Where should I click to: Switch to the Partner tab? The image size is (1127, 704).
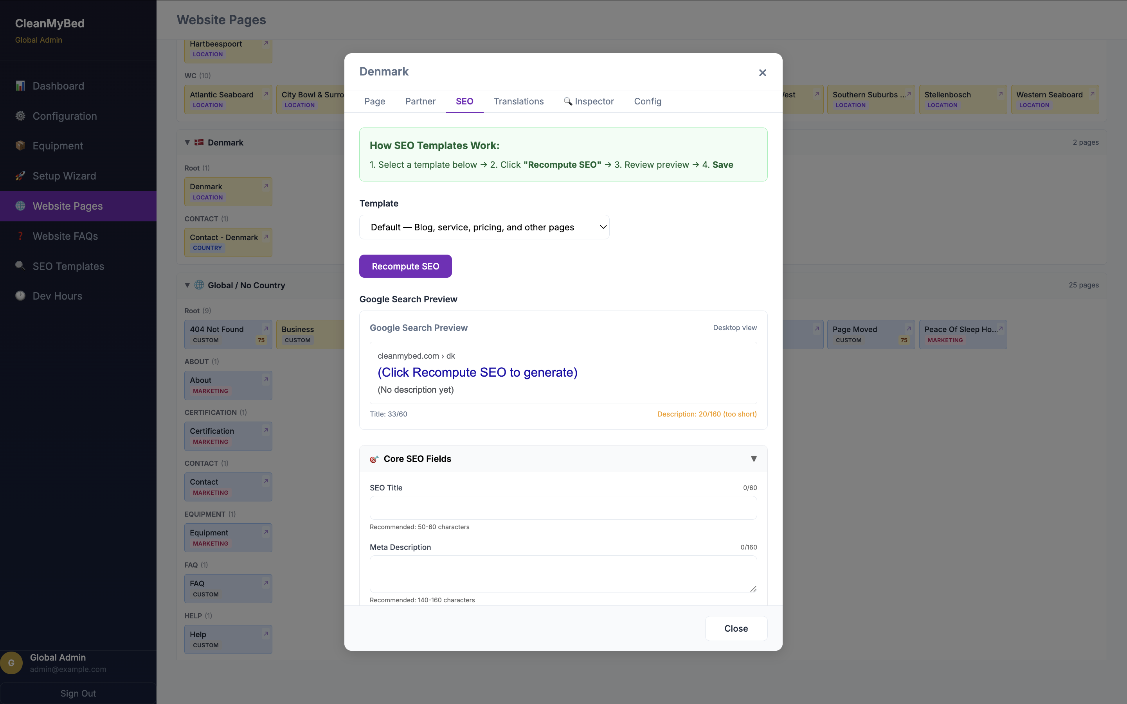[x=420, y=101]
